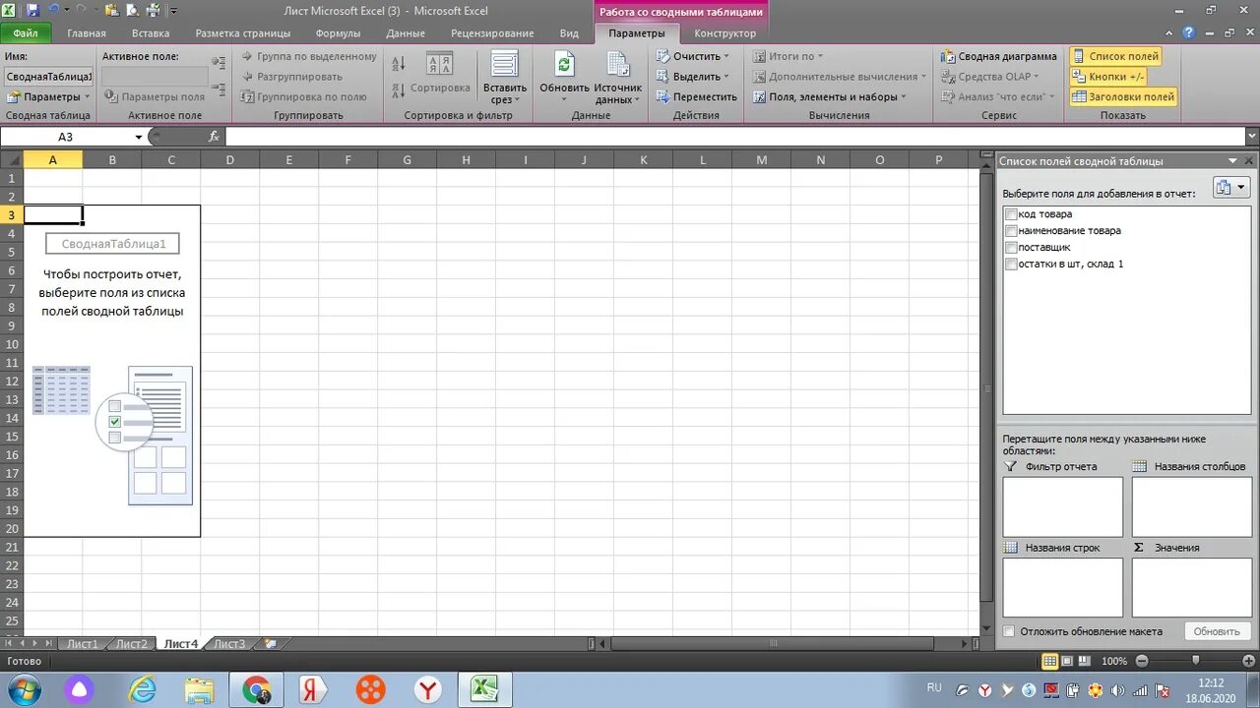The width and height of the screenshot is (1260, 708).
Task: Switch to the Данные (Data) ribbon tab
Action: [406, 33]
